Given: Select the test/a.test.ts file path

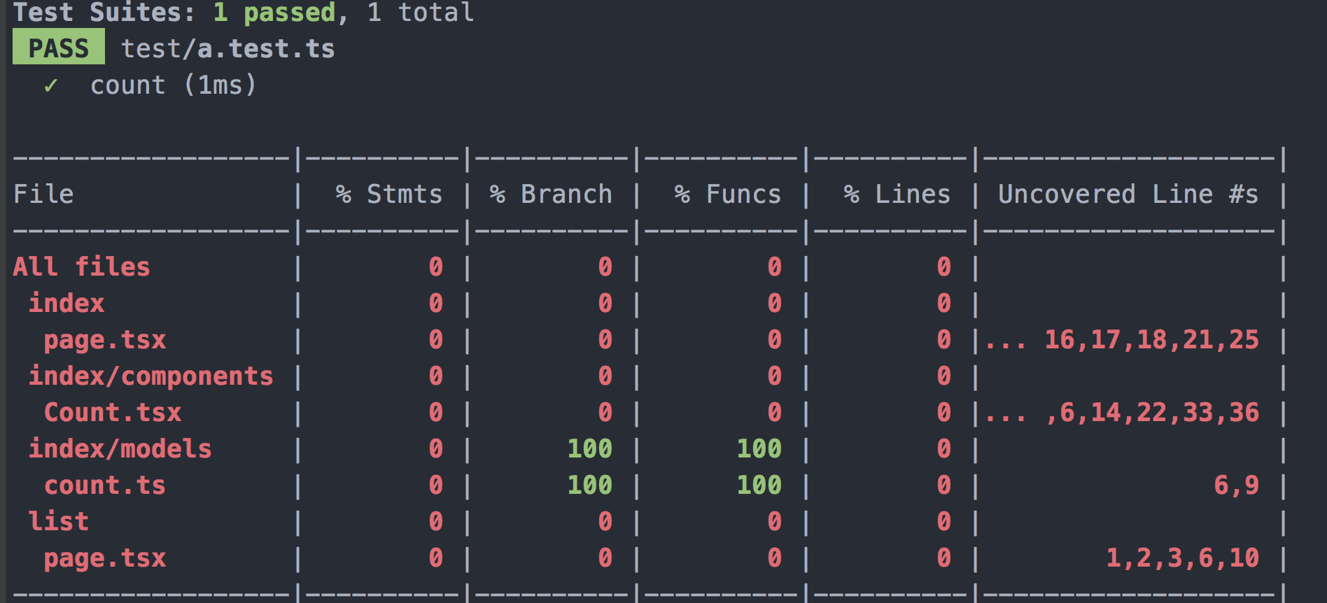Looking at the screenshot, I should tap(228, 49).
